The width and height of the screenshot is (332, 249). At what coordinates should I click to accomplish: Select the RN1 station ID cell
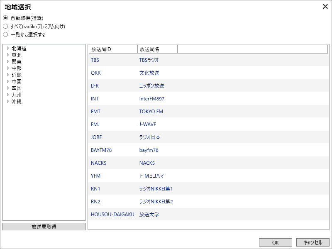(x=95, y=189)
